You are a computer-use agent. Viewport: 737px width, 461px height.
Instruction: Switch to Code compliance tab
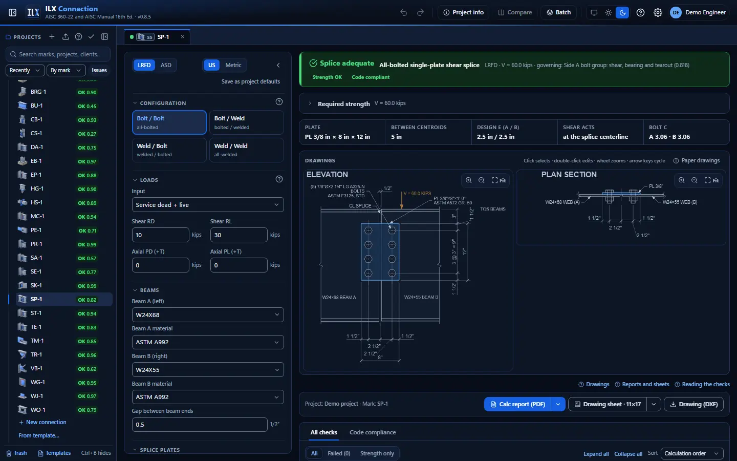[373, 432]
